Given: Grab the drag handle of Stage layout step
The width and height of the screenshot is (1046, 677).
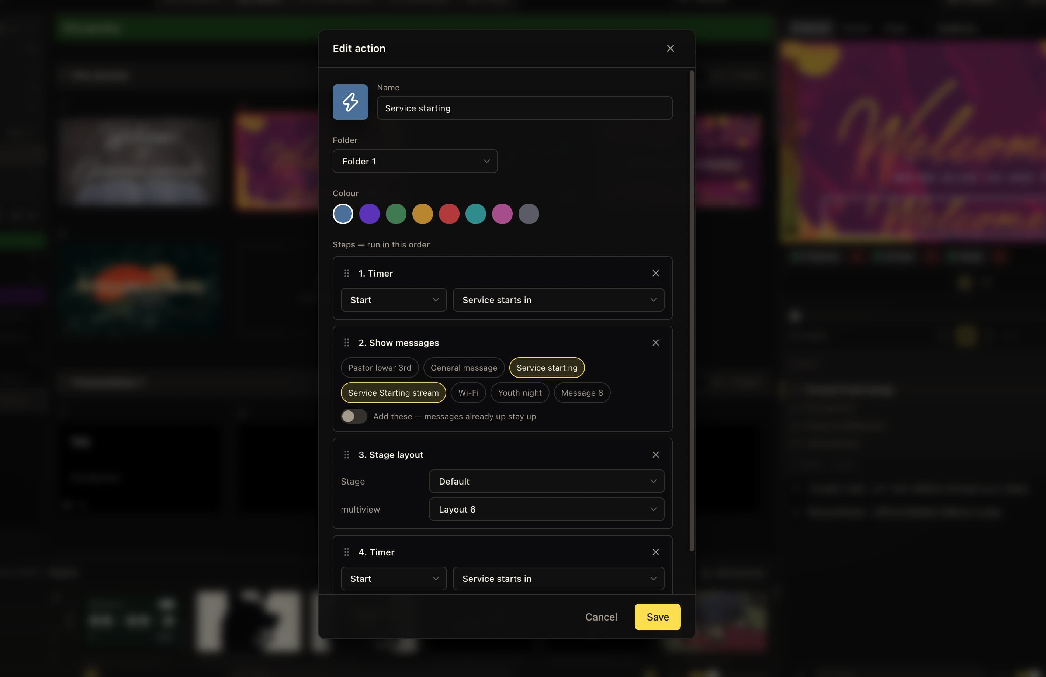Looking at the screenshot, I should click(x=346, y=454).
